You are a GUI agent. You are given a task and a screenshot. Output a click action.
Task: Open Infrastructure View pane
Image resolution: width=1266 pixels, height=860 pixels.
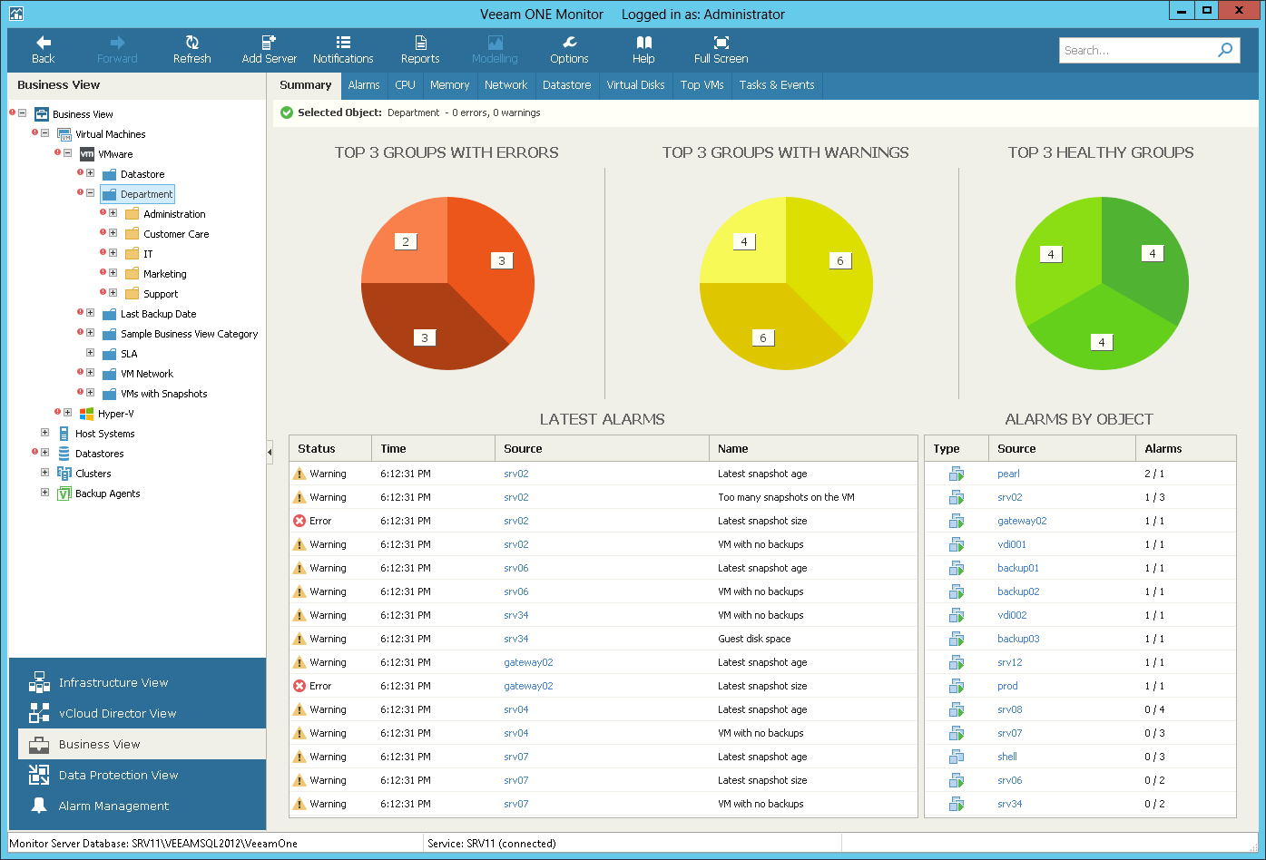coord(137,682)
